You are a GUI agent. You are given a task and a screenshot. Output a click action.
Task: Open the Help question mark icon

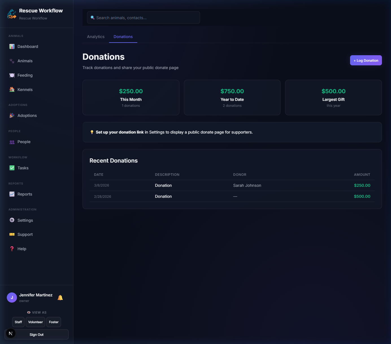12,249
